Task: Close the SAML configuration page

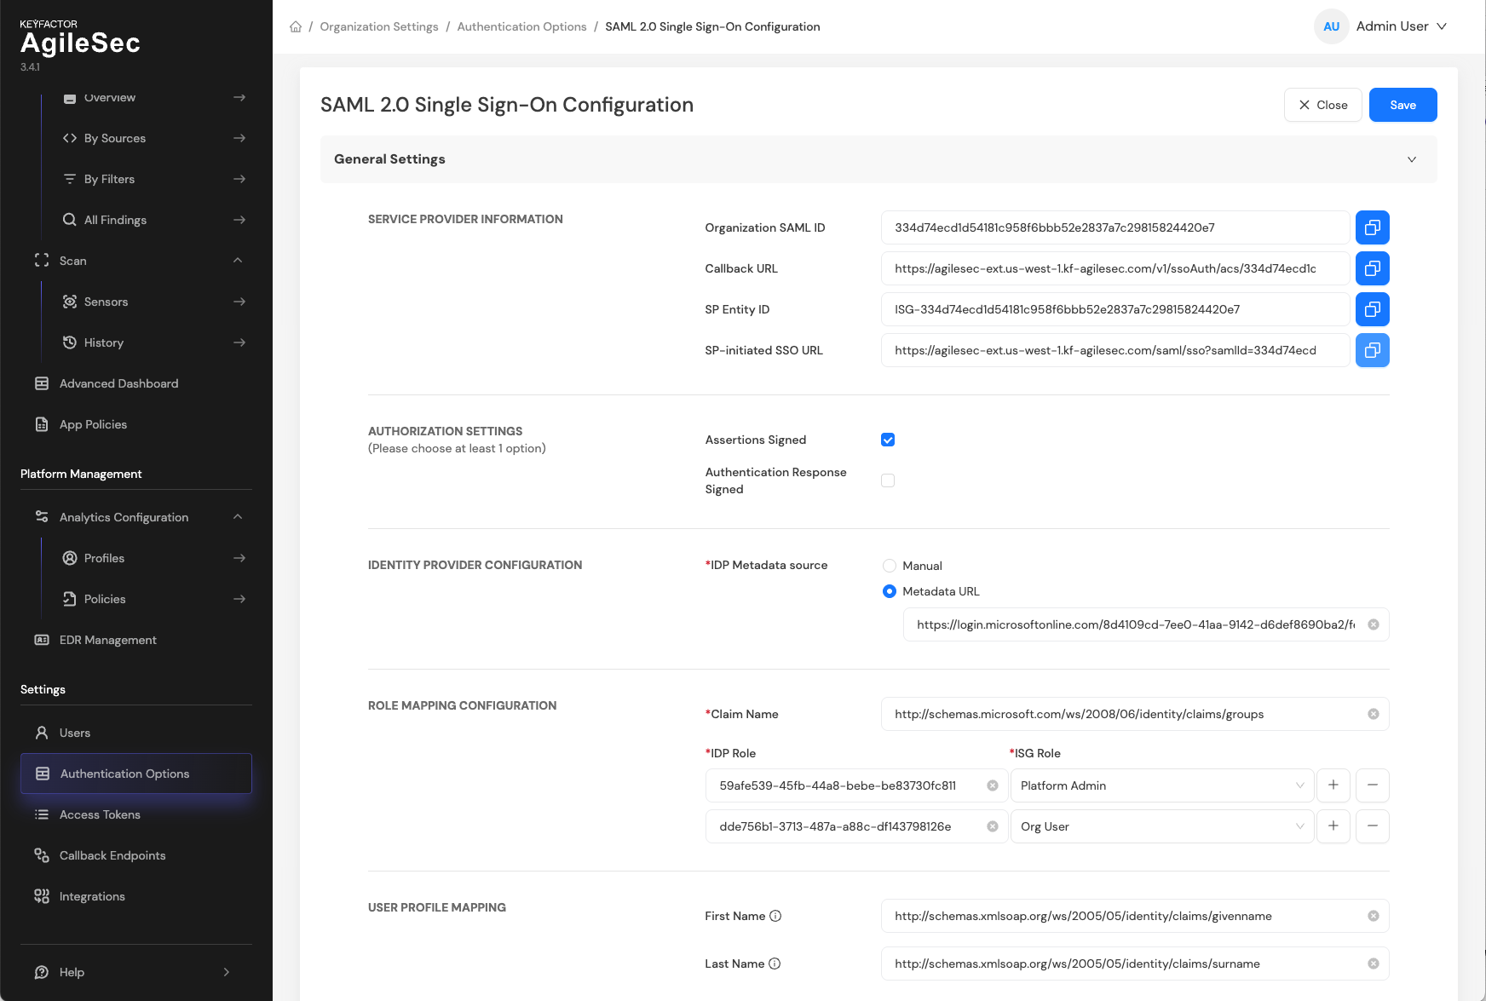Action: (x=1322, y=105)
